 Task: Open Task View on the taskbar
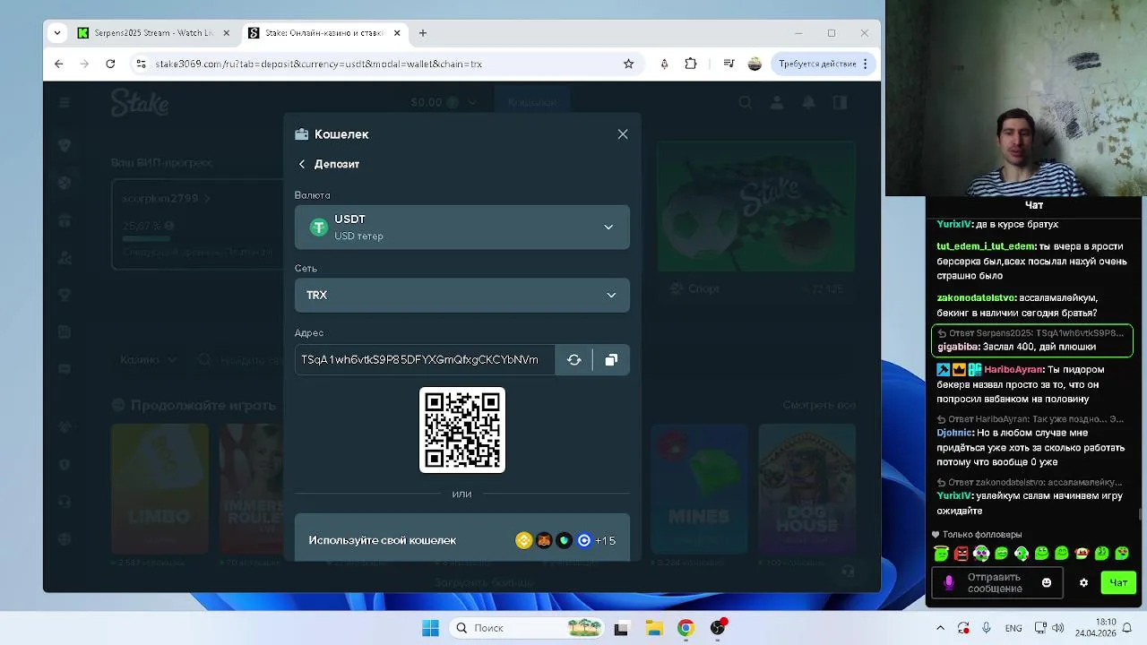tap(621, 628)
